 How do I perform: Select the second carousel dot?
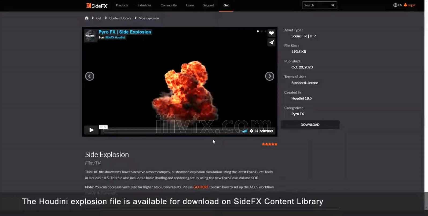[262, 31]
